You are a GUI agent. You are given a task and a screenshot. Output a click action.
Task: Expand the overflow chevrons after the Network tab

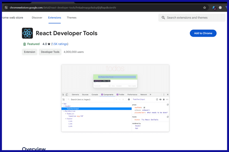pyautogui.click(x=150, y=94)
